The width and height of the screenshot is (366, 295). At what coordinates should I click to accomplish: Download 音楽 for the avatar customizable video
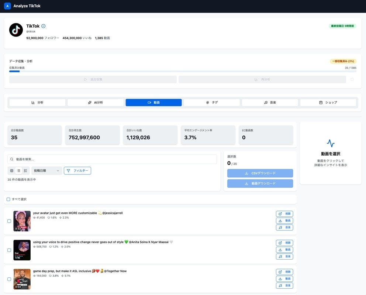point(284,228)
